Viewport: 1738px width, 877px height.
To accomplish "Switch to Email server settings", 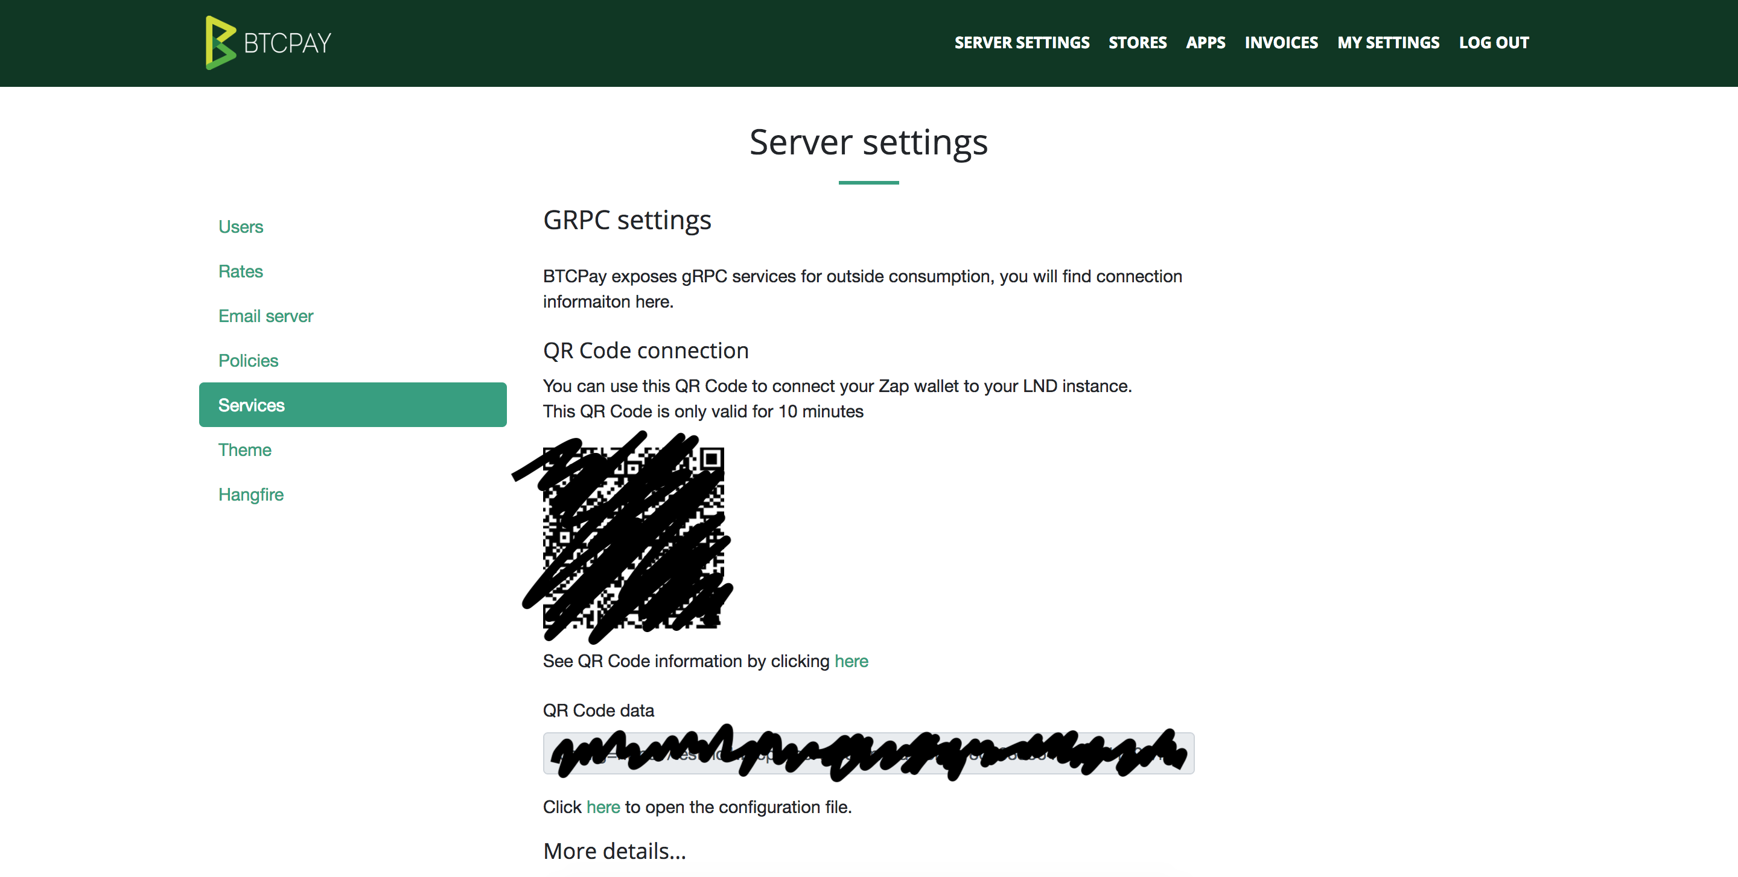I will (x=265, y=315).
